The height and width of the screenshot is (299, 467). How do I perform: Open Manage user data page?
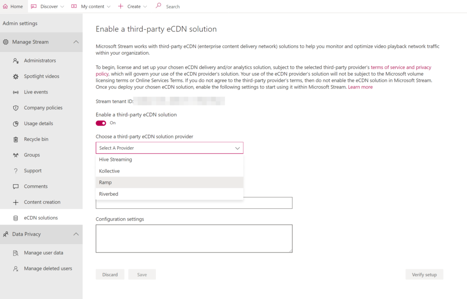click(42, 253)
